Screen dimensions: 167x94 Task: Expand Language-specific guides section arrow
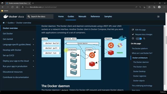point(33,45)
